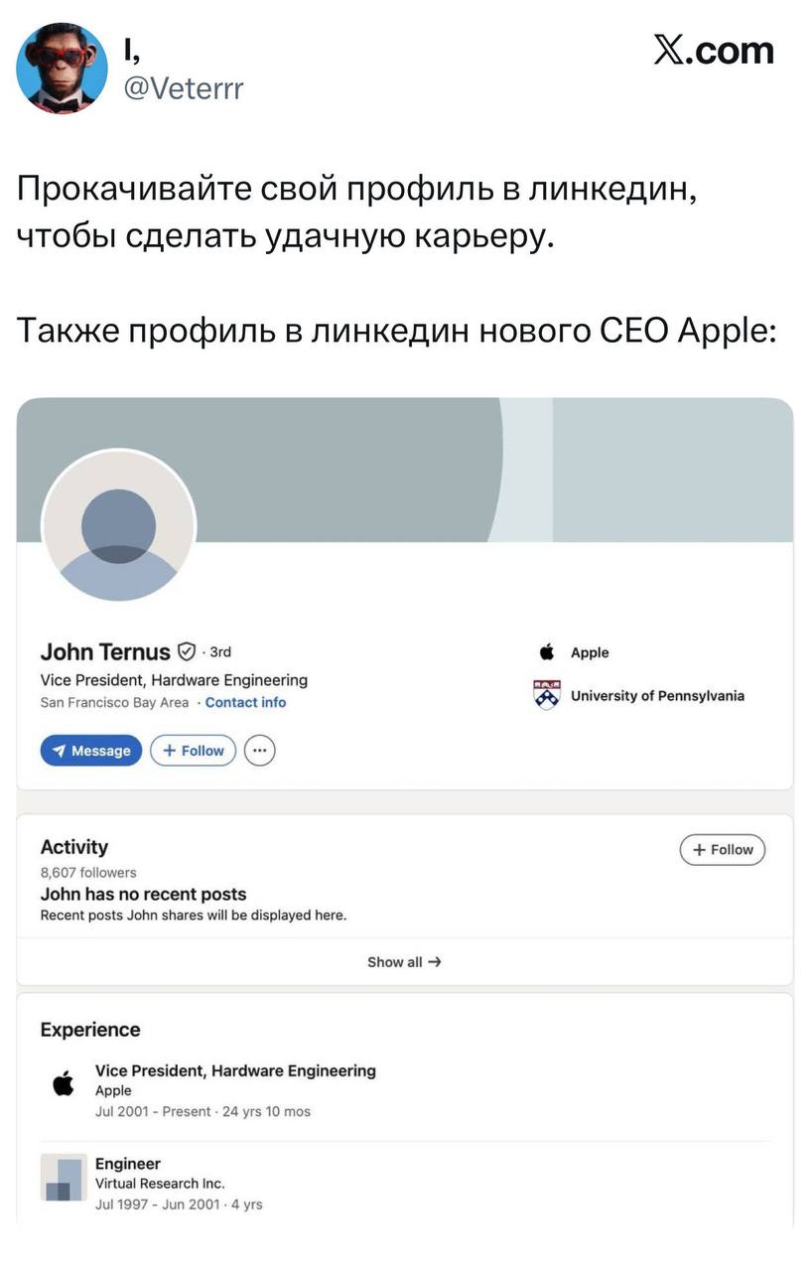Click the University of Pennsylvania crest icon
This screenshot has width=811, height=1271.
pyautogui.click(x=547, y=695)
